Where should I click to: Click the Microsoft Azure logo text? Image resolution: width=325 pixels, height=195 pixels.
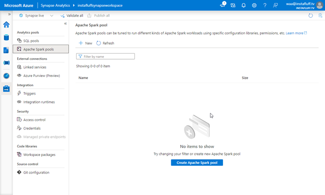pyautogui.click(x=19, y=5)
